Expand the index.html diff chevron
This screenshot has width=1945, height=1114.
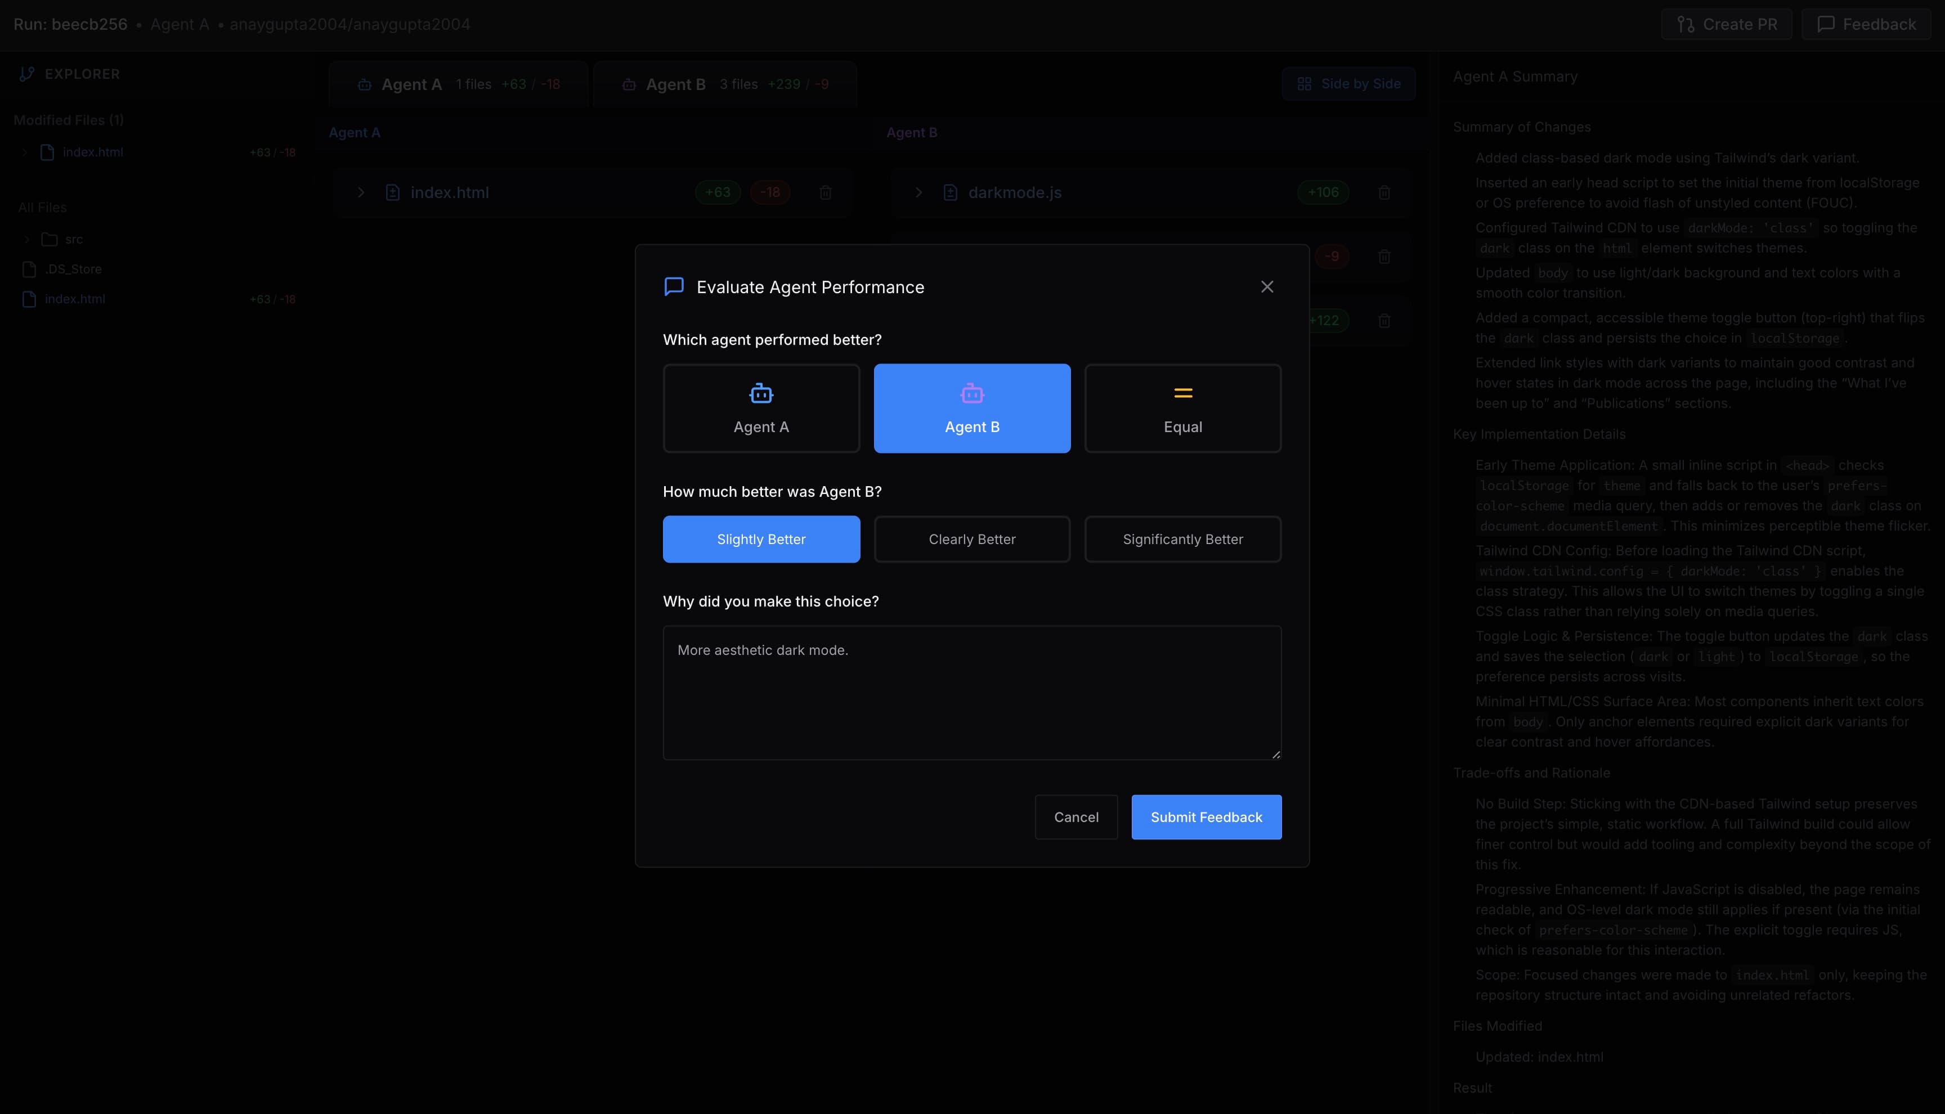click(x=361, y=193)
